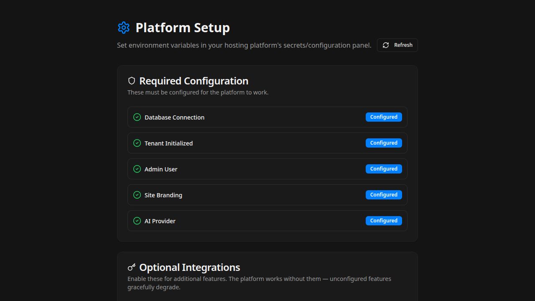This screenshot has width=535, height=301.
Task: Click the Platform Setup heading
Action: 183,28
